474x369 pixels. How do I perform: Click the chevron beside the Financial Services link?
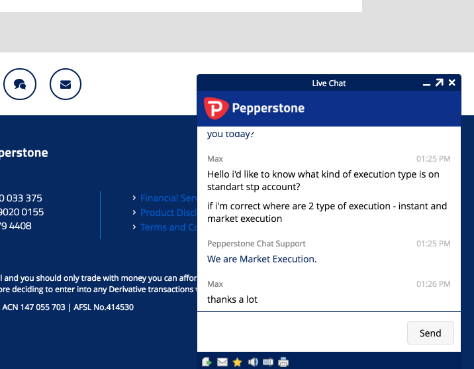(x=134, y=198)
